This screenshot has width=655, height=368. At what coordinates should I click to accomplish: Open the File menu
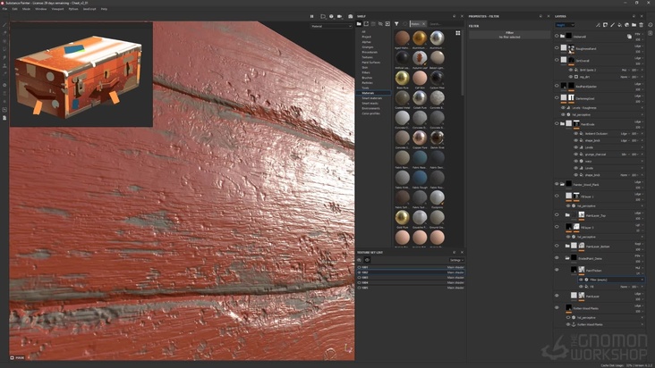5,9
